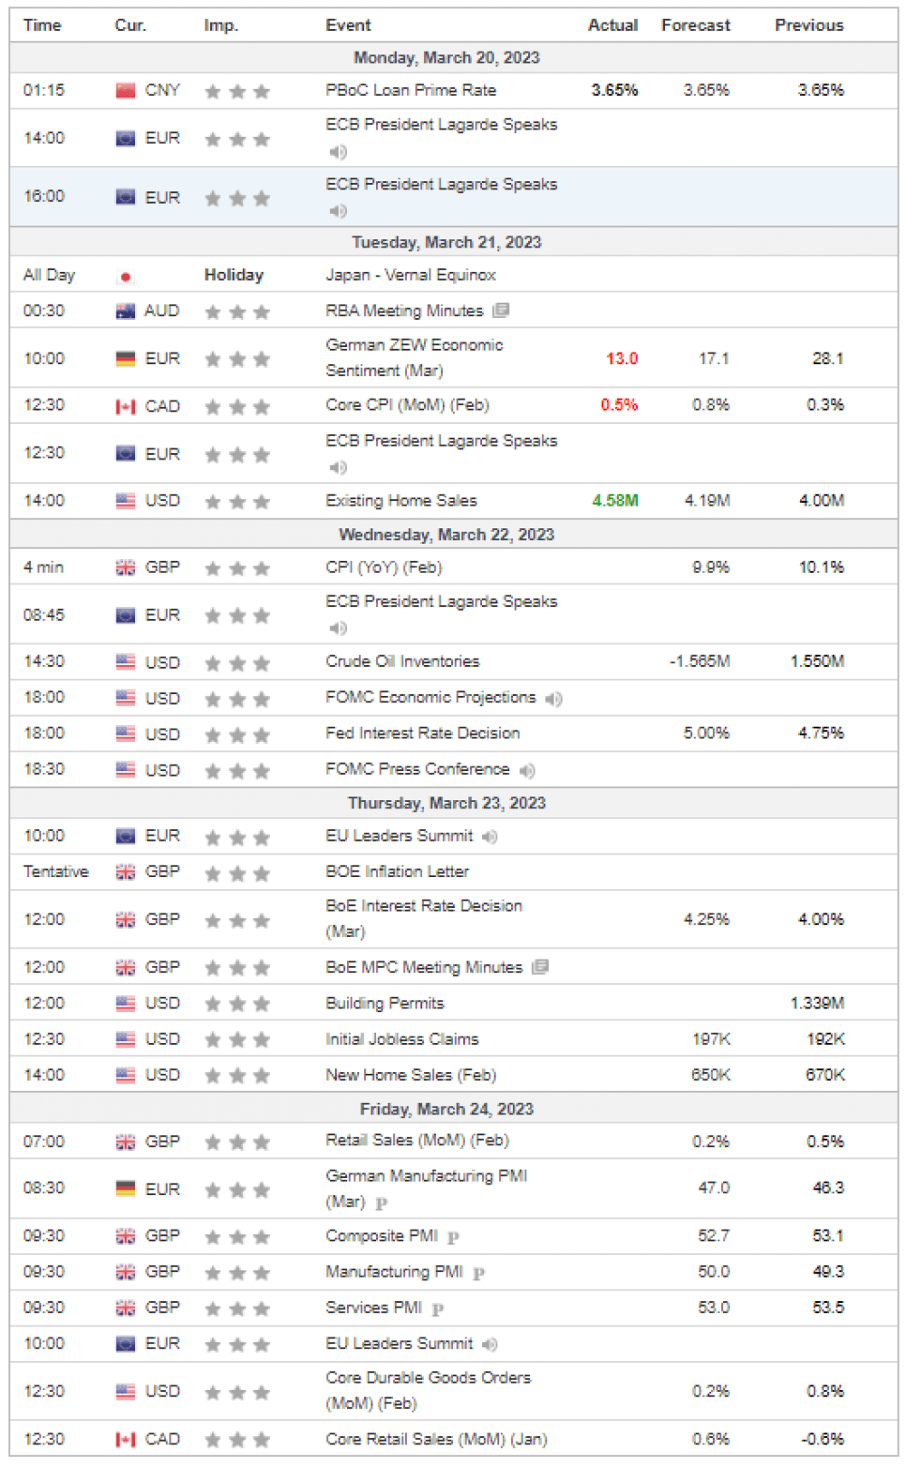906x1467 pixels.
Task: Open document icon next to BoE MPC Meeting Minutes
Action: point(540,968)
